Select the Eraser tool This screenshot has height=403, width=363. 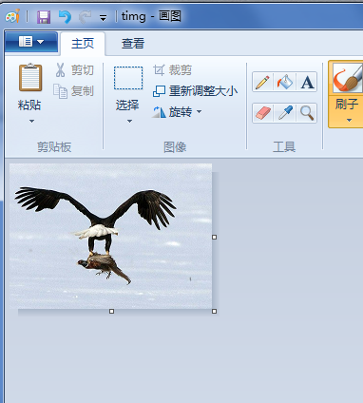(262, 113)
